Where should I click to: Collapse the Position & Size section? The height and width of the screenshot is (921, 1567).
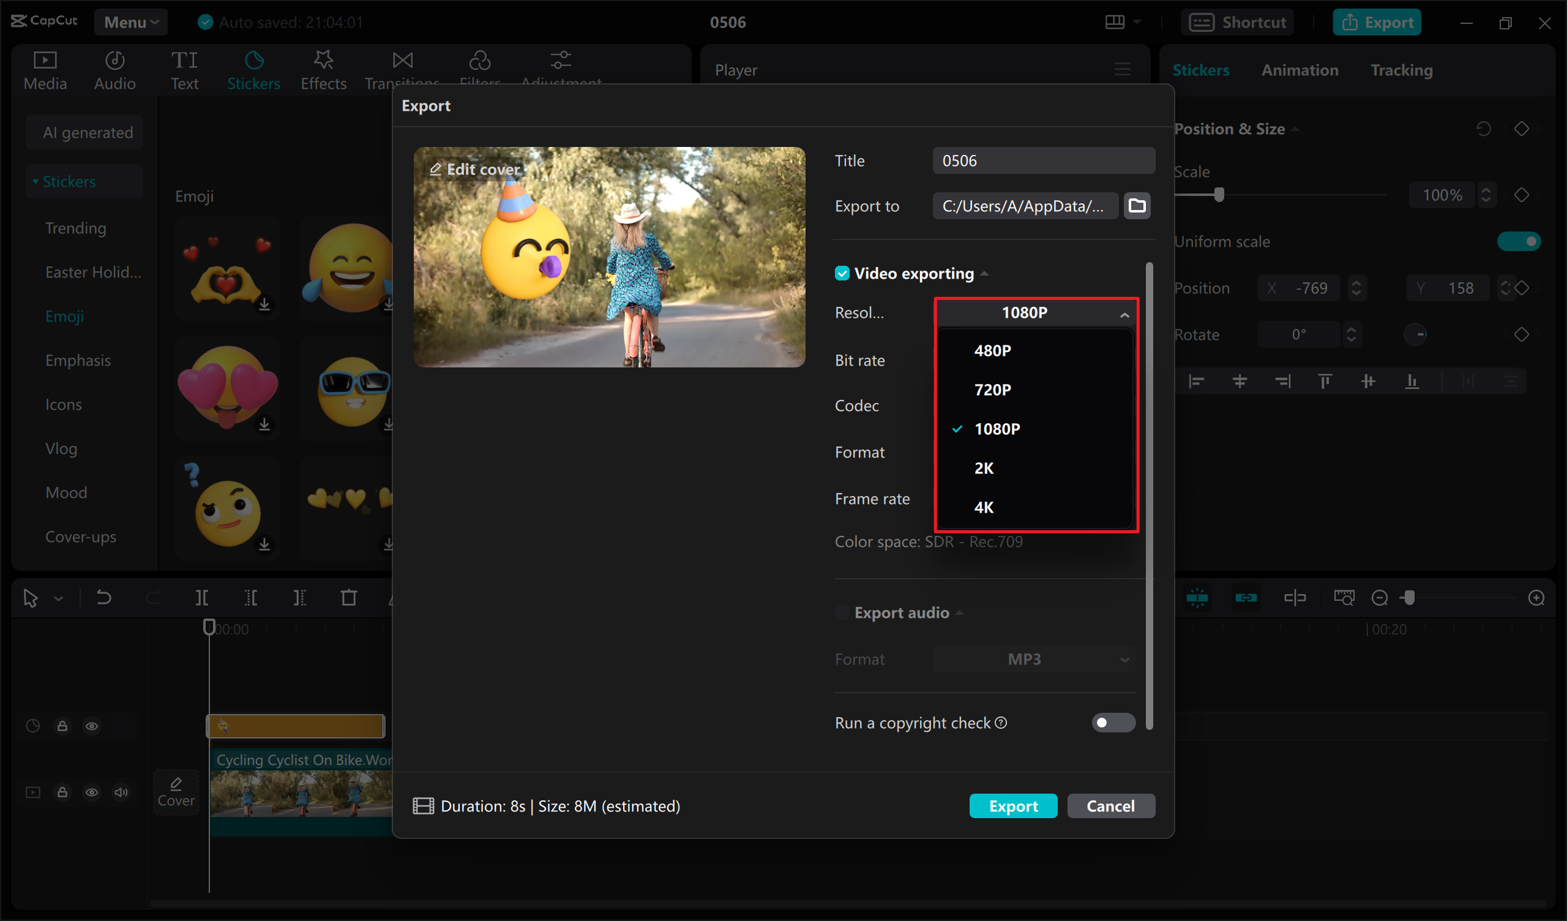1296,129
